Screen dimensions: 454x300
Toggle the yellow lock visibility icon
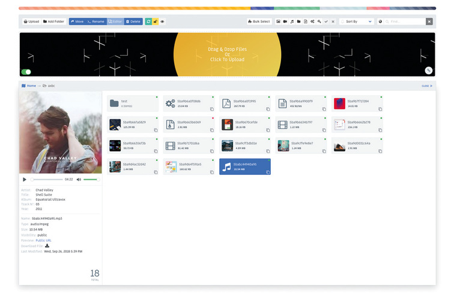(156, 22)
